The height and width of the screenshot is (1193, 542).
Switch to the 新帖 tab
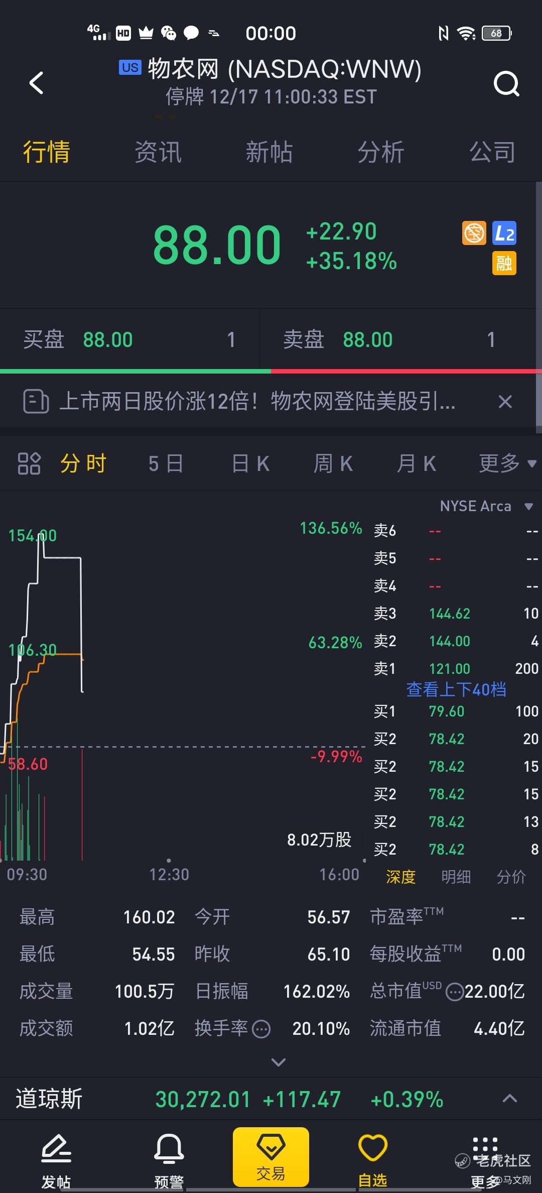coord(269,152)
